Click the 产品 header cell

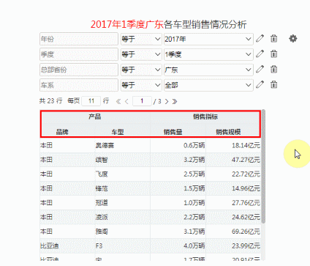click(95, 117)
